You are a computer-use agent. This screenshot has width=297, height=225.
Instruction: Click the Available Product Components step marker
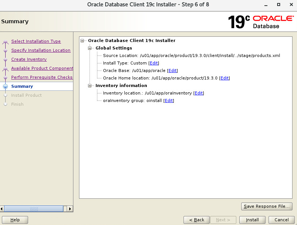coord(6,69)
